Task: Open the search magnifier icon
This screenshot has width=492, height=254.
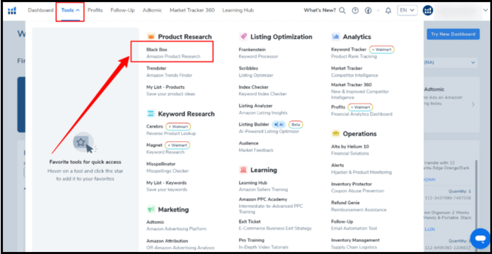Action: pyautogui.click(x=342, y=10)
